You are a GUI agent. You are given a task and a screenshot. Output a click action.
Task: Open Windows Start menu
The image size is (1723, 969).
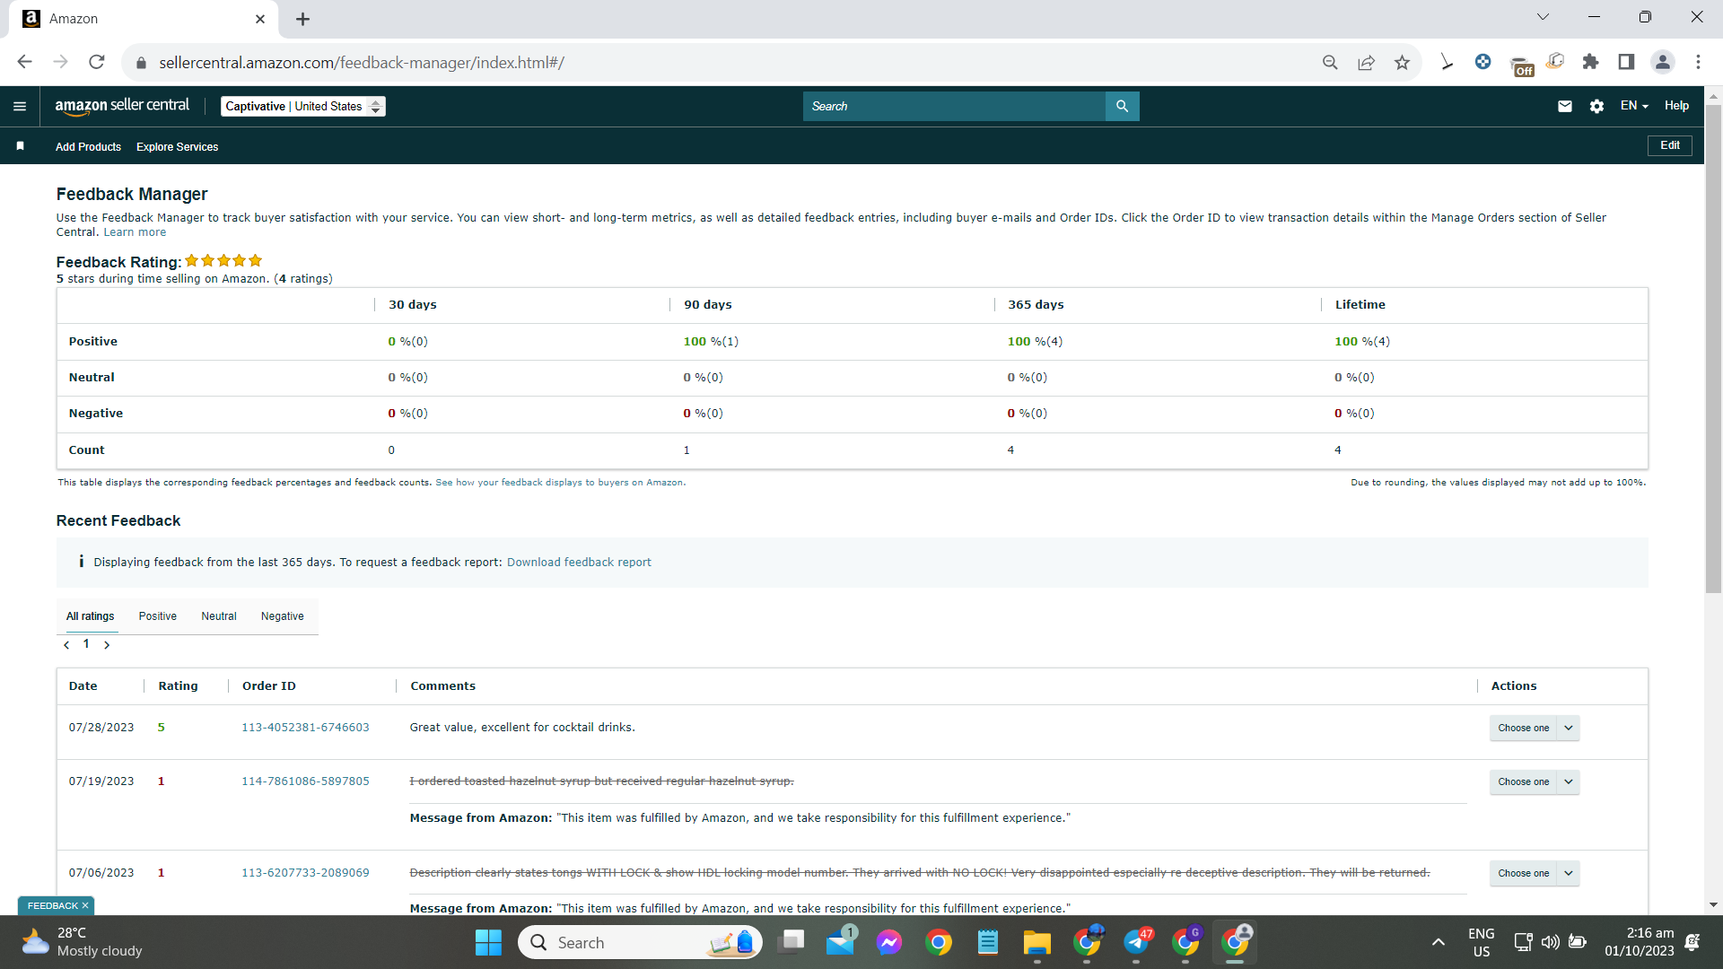coord(488,942)
